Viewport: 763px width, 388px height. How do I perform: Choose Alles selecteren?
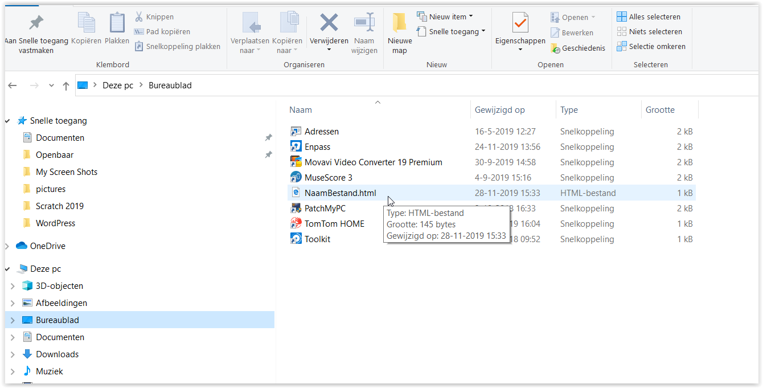pyautogui.click(x=649, y=17)
